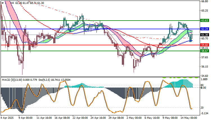The image size is (211, 121).
Task: Click the Sto(9,2,5) indicator label
Action: point(55,80)
